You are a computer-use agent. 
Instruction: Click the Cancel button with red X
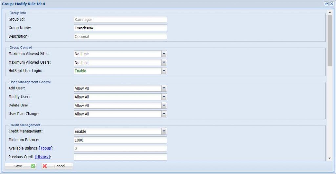coord(57,166)
